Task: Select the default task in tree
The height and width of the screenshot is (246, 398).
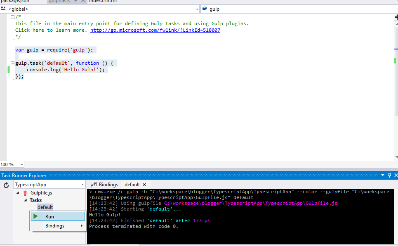Action: coord(45,207)
